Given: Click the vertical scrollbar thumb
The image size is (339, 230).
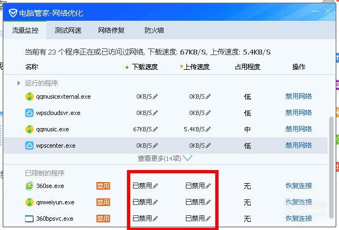Looking at the screenshot, I should (331, 167).
